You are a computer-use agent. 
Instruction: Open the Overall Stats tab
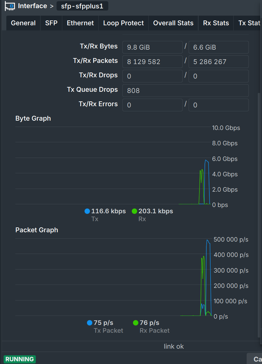(173, 23)
